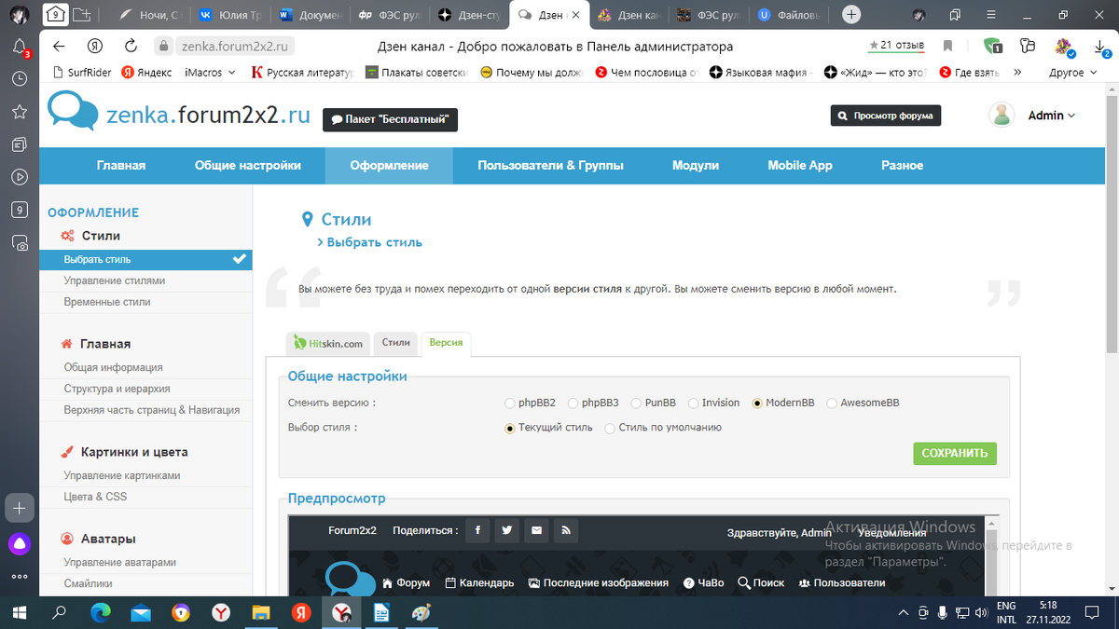Select the phpBB2 version radio button
Screen dimensions: 1119x629
(510, 403)
